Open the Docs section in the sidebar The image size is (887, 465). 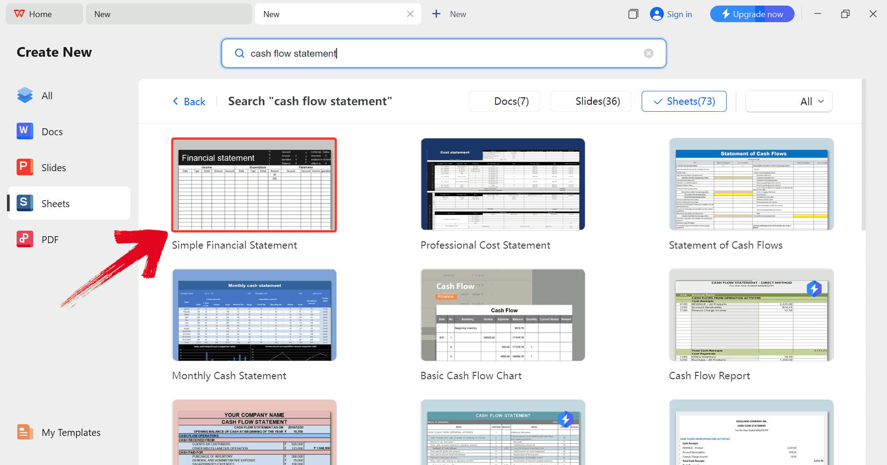(52, 131)
